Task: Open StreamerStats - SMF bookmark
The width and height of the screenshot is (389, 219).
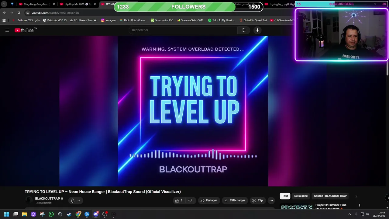Action: pyautogui.click(x=191, y=20)
